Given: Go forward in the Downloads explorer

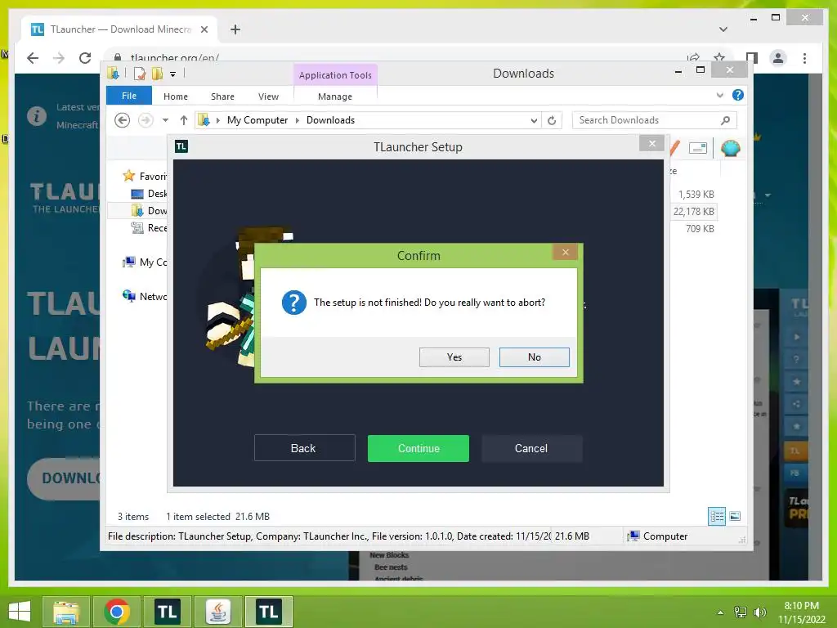Looking at the screenshot, I should pos(145,120).
